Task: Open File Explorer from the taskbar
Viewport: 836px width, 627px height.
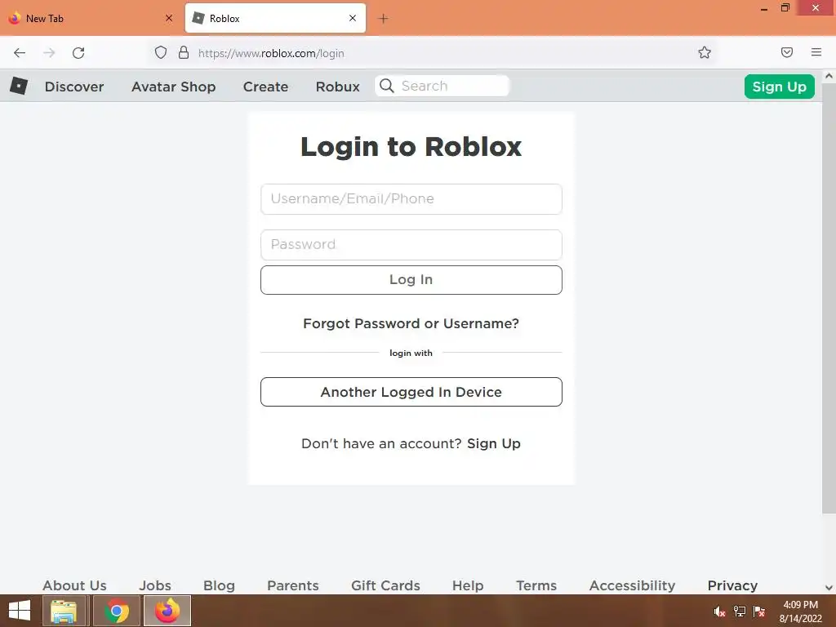Action: click(x=64, y=611)
